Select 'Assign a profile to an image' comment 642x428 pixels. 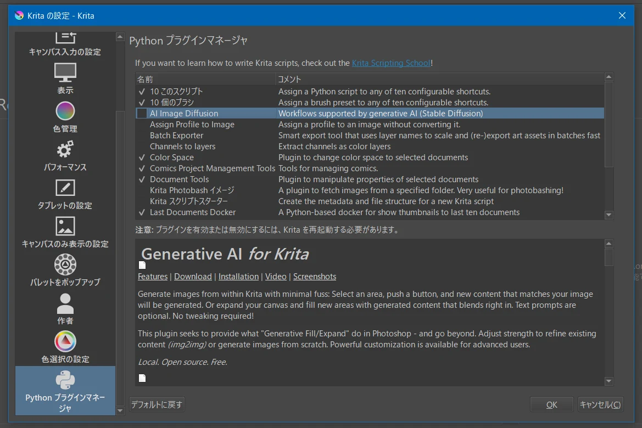(x=369, y=125)
